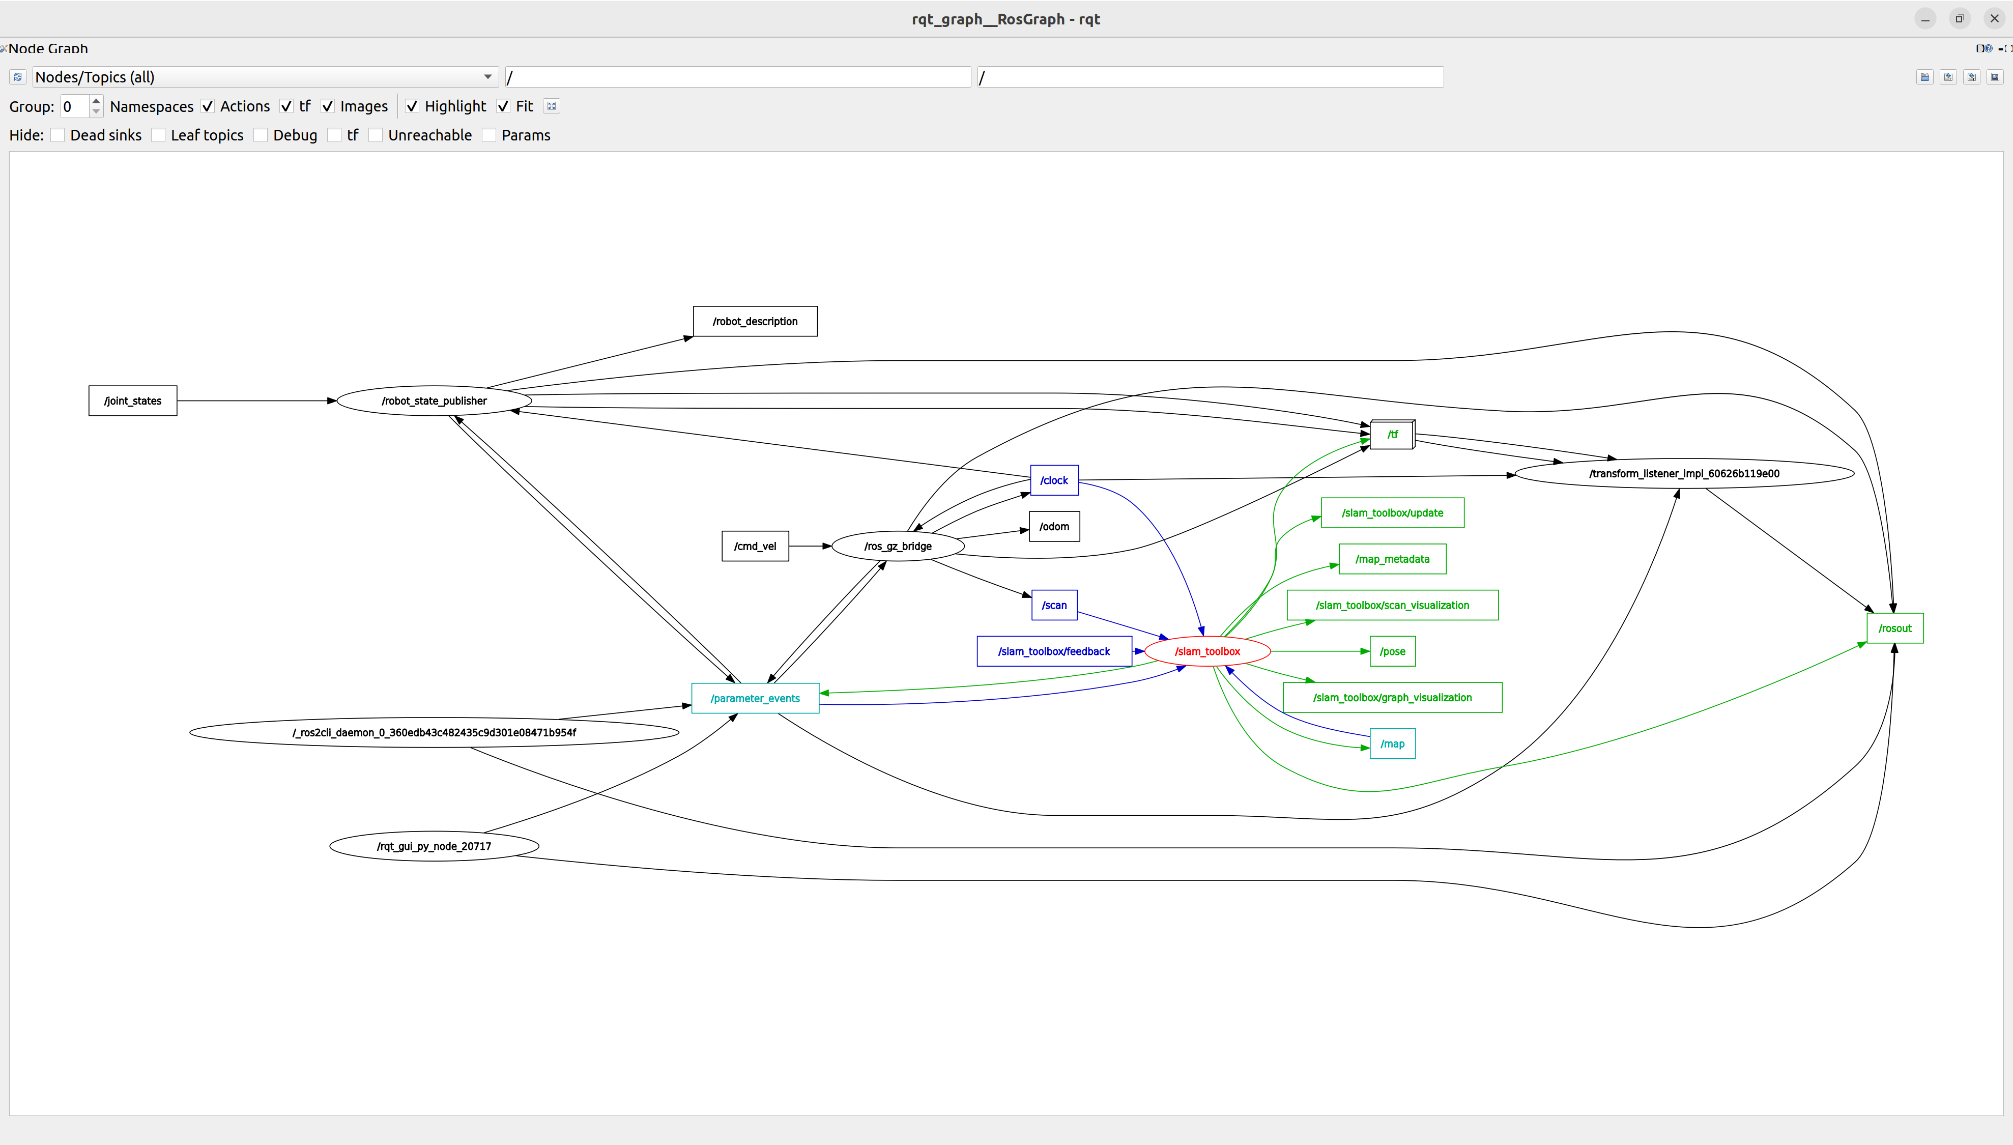2013x1145 pixels.
Task: Select the /robot_state_publisher node
Action: pyautogui.click(x=434, y=401)
